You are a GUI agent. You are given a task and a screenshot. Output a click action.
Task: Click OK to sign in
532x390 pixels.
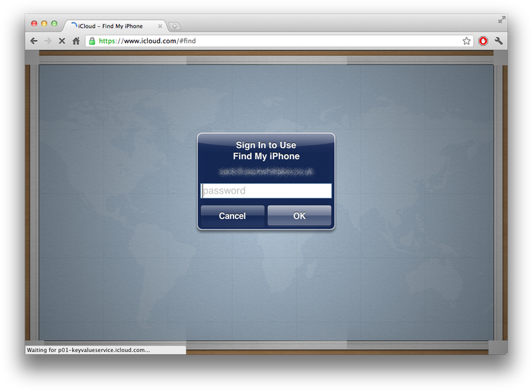299,215
